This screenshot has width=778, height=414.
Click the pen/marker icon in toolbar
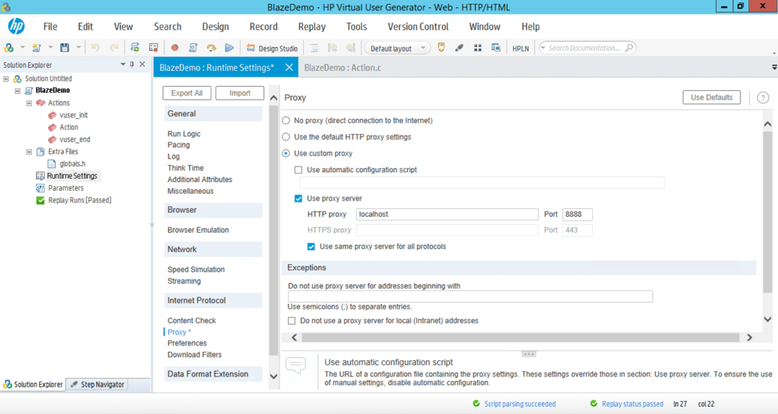(459, 48)
